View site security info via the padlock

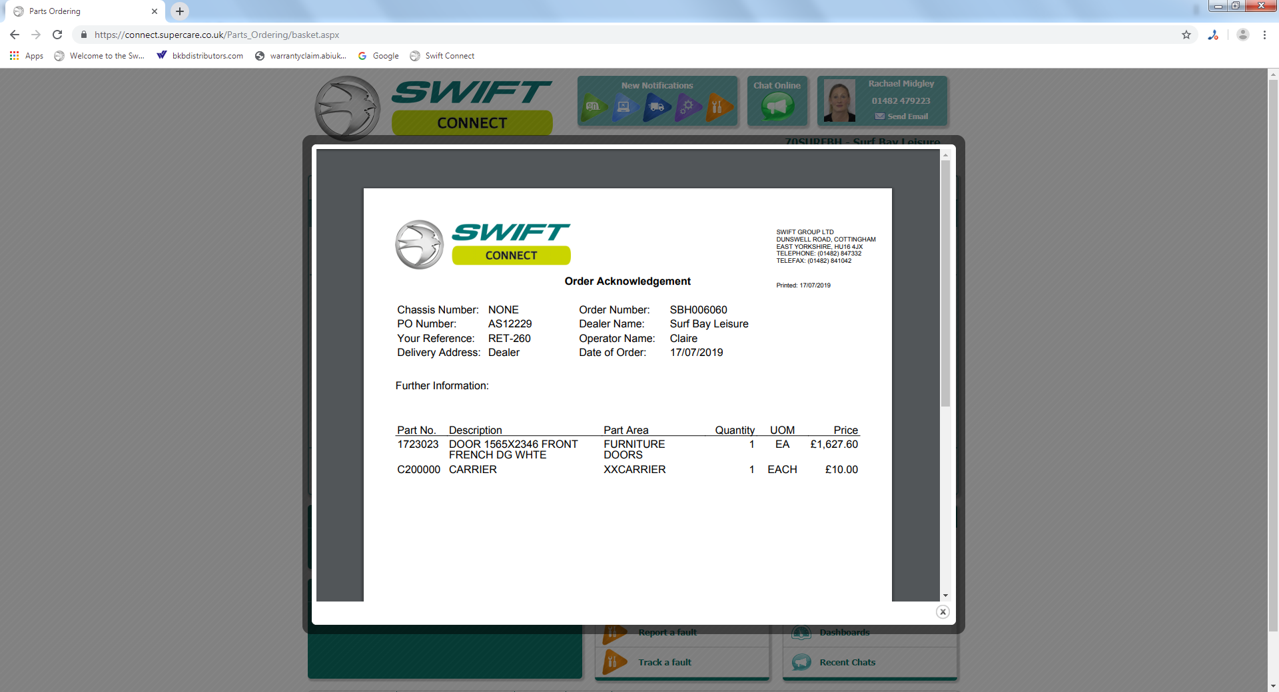84,35
